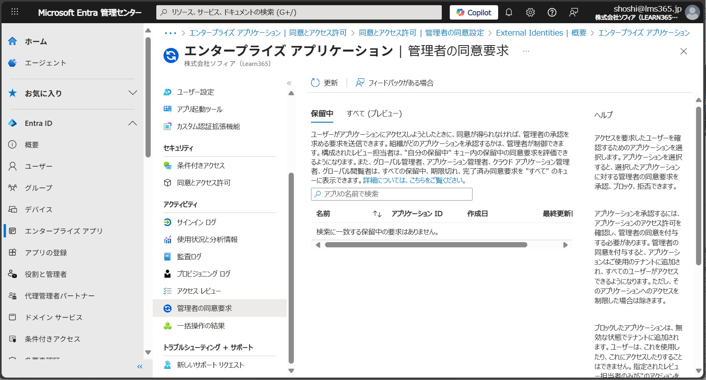Click the resource menu up scroll arrow
The image size is (706, 380).
291,94
